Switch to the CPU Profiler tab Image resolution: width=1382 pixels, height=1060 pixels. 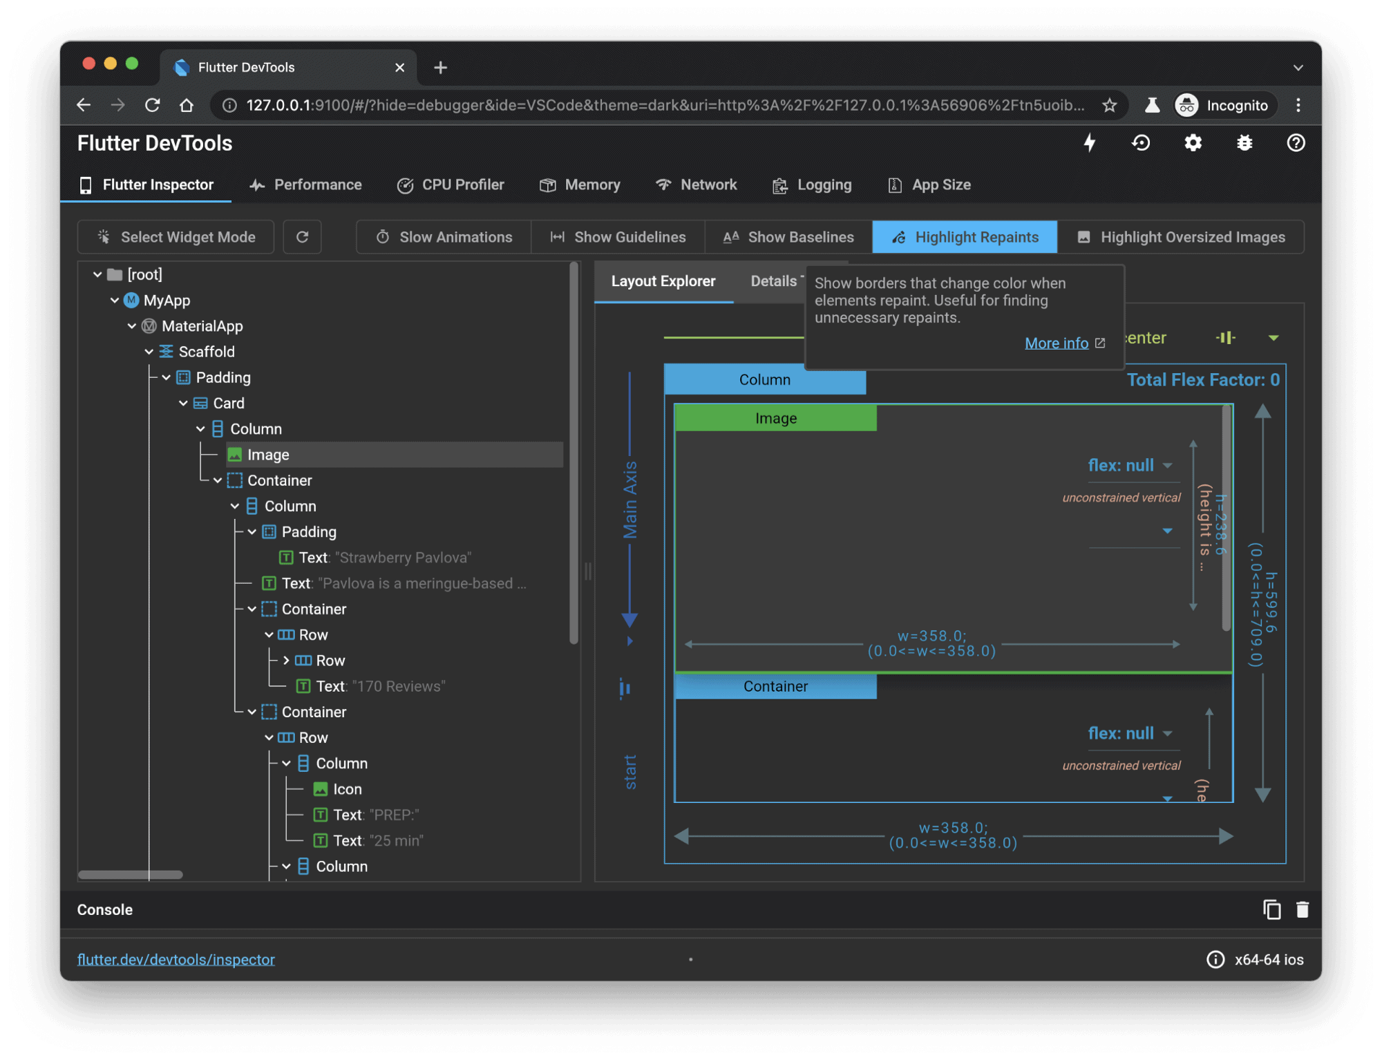coord(451,184)
